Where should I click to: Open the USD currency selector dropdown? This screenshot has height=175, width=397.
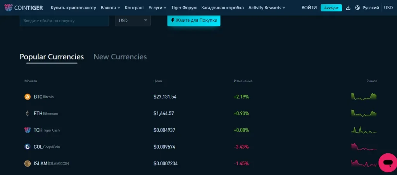click(133, 21)
